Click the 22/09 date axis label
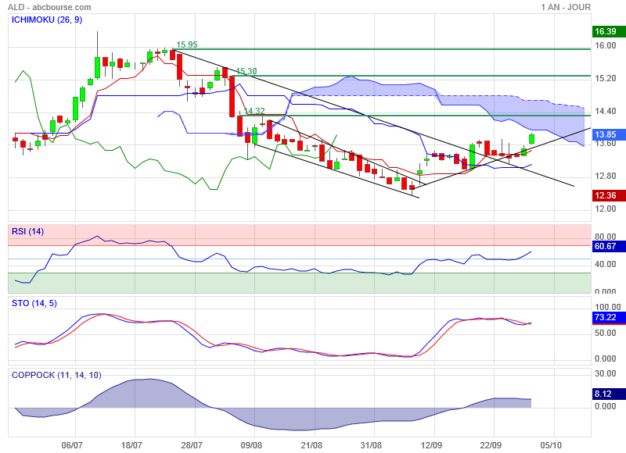Screen dimensions: 626x453 [491, 445]
